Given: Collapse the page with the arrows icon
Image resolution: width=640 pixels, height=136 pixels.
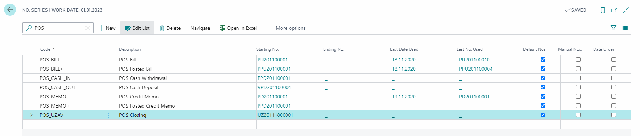Looking at the screenshot, I should pos(626,10).
